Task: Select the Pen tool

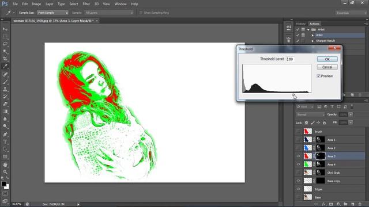Action: [5, 134]
